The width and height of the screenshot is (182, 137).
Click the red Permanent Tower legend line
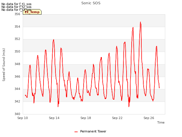click(x=76, y=132)
